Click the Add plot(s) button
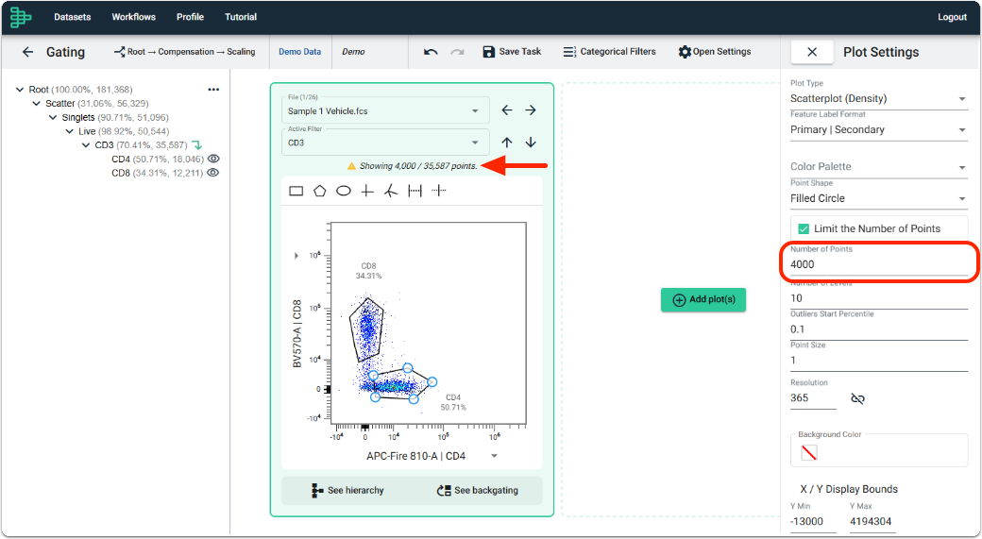 [703, 299]
